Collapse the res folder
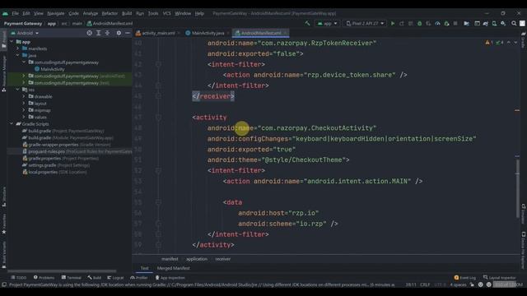This screenshot has height=296, width=527. coord(18,90)
